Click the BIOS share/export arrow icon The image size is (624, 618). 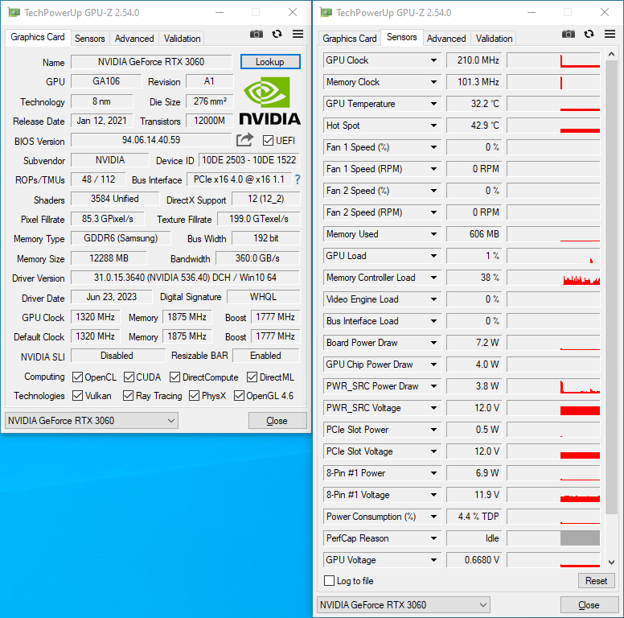pyautogui.click(x=244, y=140)
